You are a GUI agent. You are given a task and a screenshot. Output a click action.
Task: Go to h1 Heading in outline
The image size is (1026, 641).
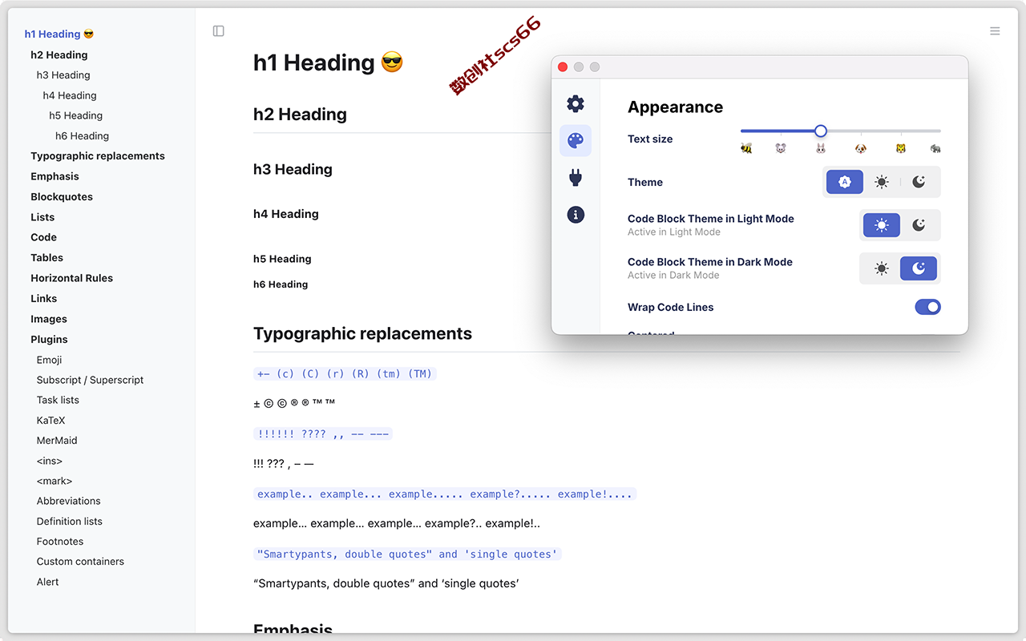click(x=59, y=34)
